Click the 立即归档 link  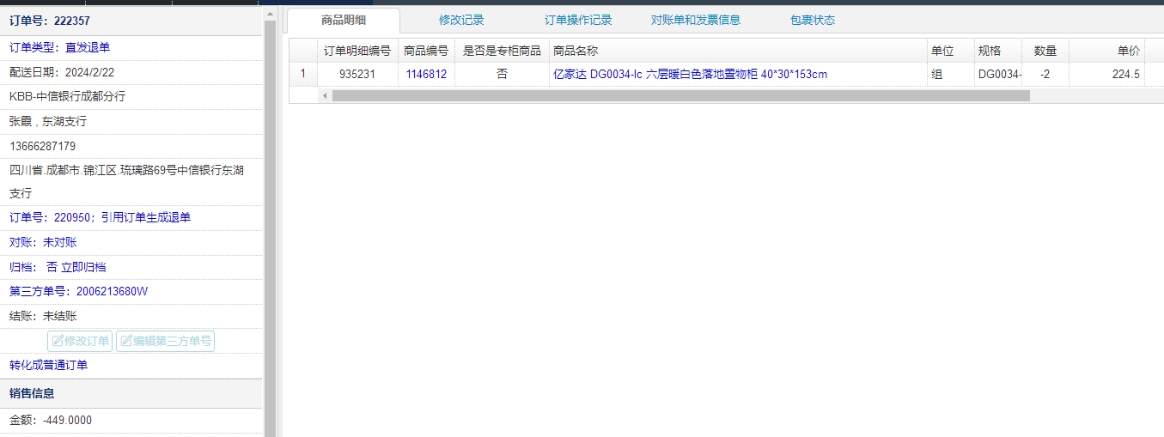pyautogui.click(x=83, y=267)
